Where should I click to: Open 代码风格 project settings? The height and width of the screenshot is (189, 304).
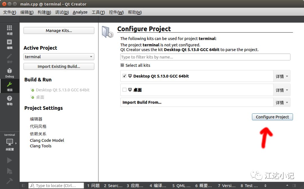pyautogui.click(x=38, y=127)
